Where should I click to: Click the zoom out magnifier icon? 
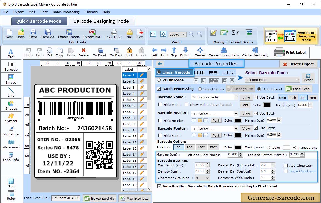tap(200, 34)
